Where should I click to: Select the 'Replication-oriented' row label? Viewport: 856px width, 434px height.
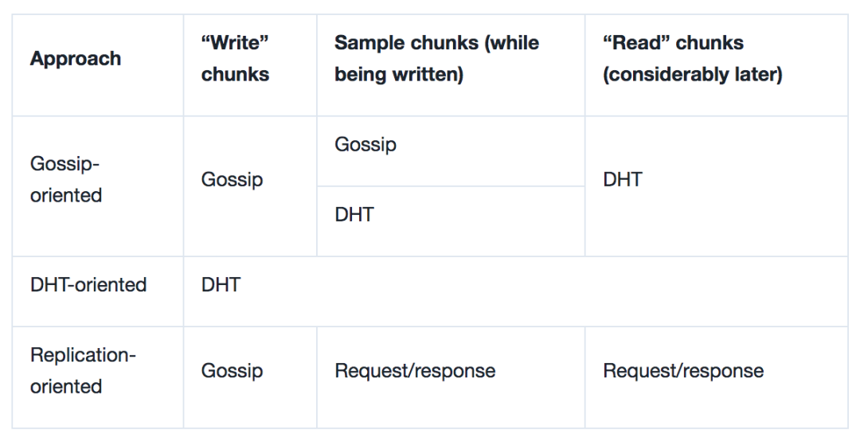pyautogui.click(x=83, y=370)
